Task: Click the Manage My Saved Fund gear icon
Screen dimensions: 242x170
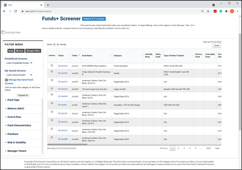Action: coord(6,80)
